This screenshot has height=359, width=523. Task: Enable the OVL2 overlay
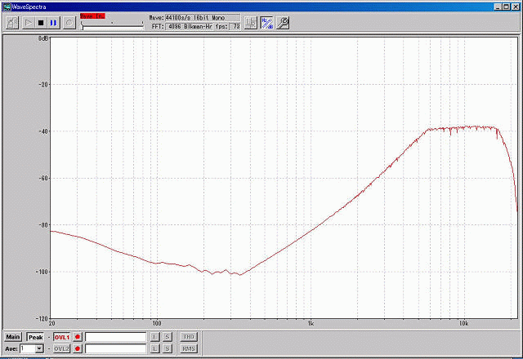click(62, 348)
